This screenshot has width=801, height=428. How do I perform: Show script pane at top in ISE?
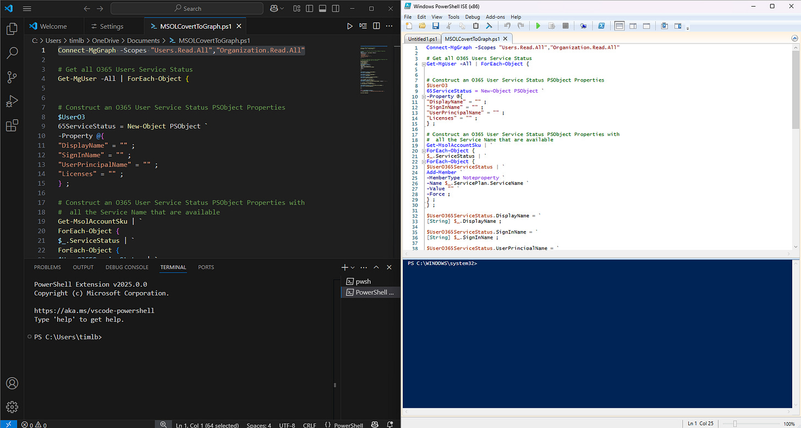point(619,26)
